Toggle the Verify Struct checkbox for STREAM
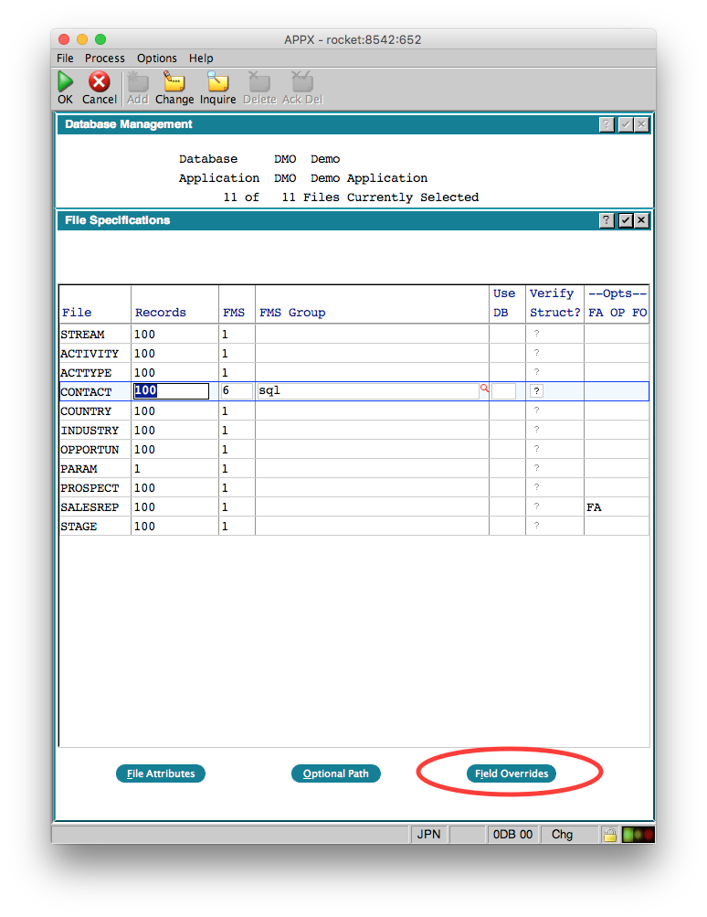This screenshot has width=707, height=917. (537, 335)
